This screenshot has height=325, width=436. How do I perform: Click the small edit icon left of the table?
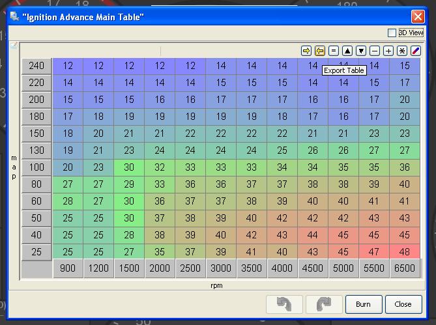(14, 46)
